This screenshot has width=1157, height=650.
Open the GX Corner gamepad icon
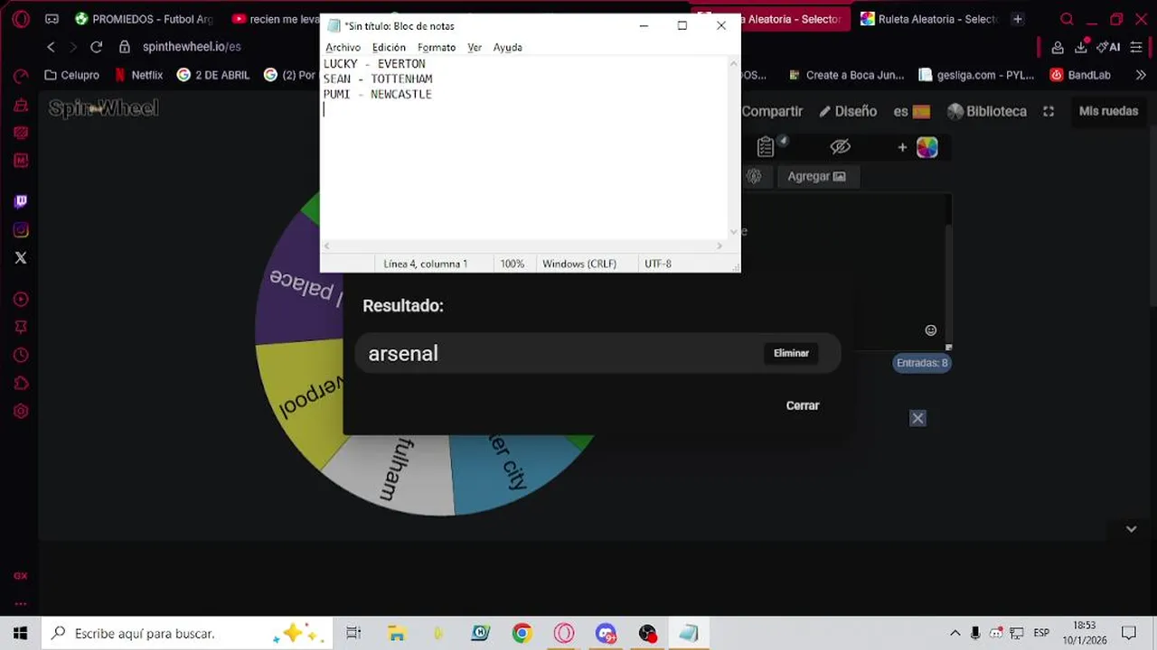(x=52, y=18)
